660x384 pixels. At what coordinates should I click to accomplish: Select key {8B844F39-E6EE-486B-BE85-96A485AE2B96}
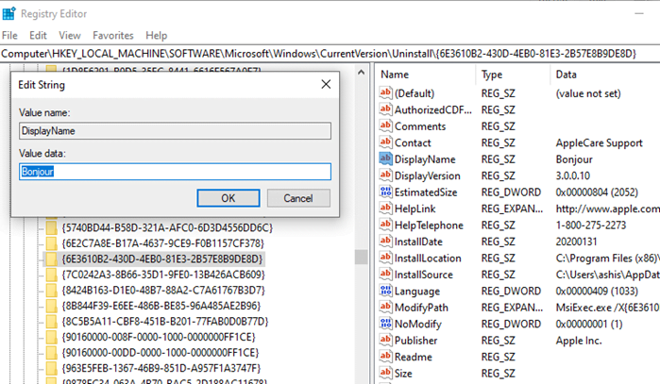click(161, 306)
